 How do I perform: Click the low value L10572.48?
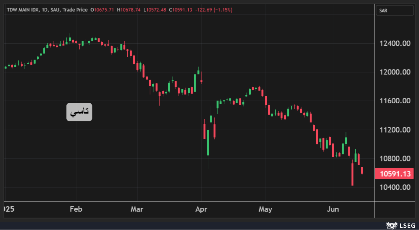pyautogui.click(x=155, y=10)
